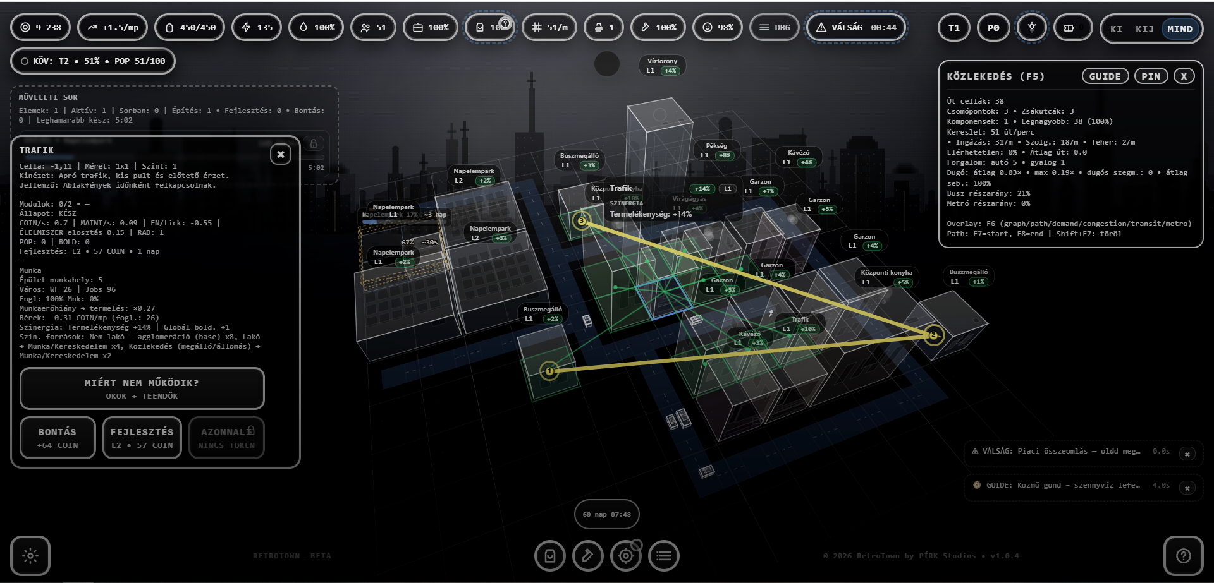This screenshot has width=1214, height=583.
Task: Click the Kávézó L1 +4% label
Action: click(x=799, y=157)
